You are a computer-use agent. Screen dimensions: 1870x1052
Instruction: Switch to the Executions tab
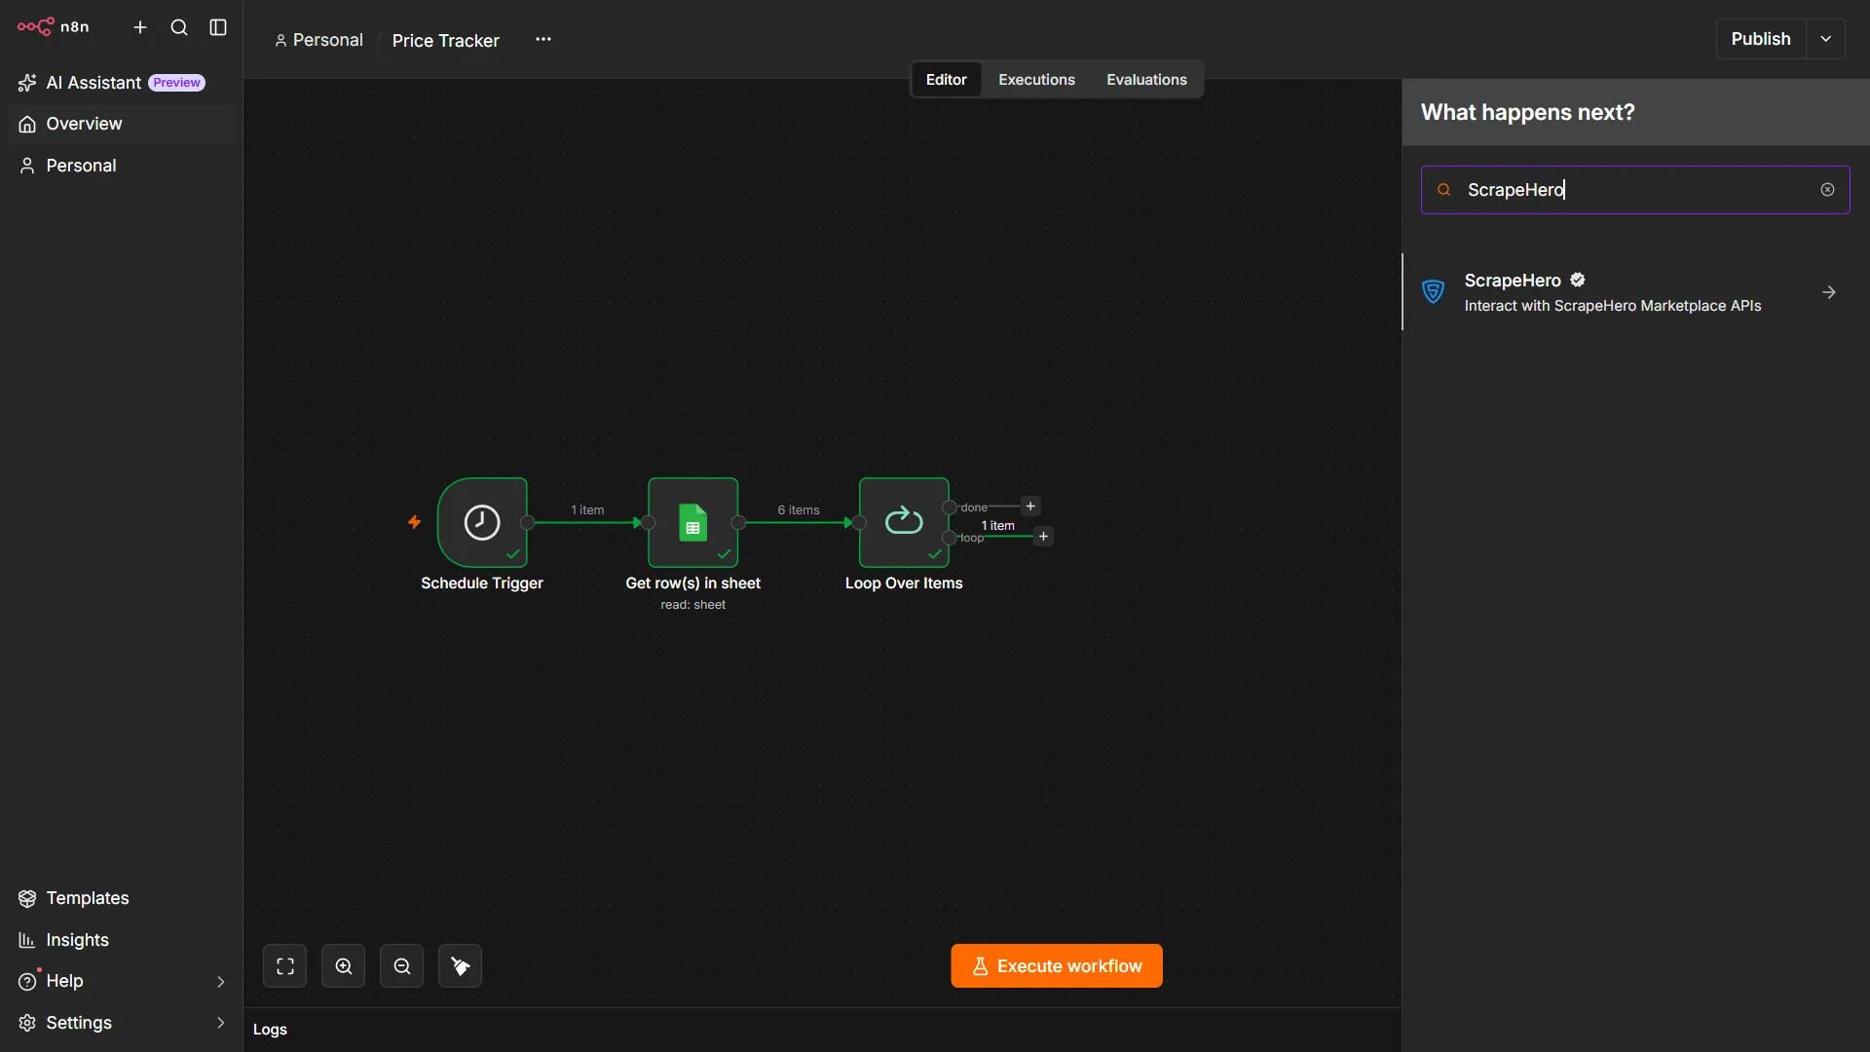1036,80
